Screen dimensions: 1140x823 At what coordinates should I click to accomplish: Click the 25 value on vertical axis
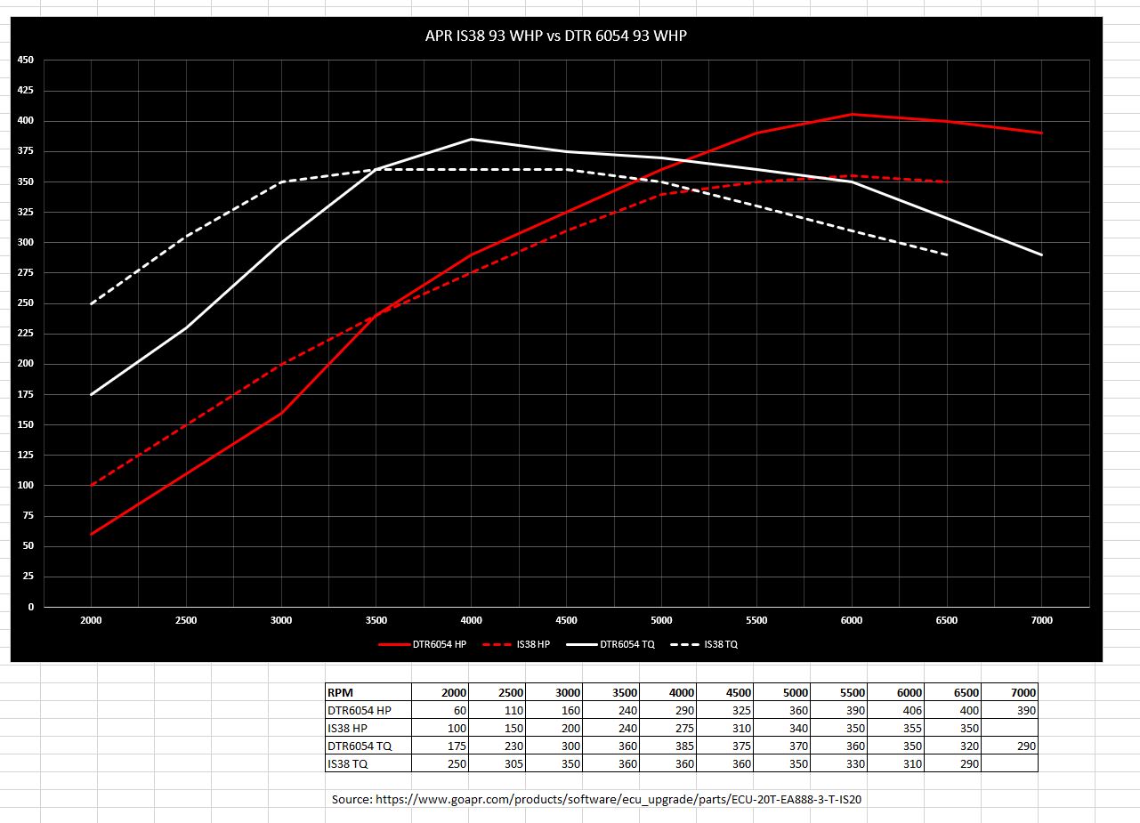pos(28,577)
